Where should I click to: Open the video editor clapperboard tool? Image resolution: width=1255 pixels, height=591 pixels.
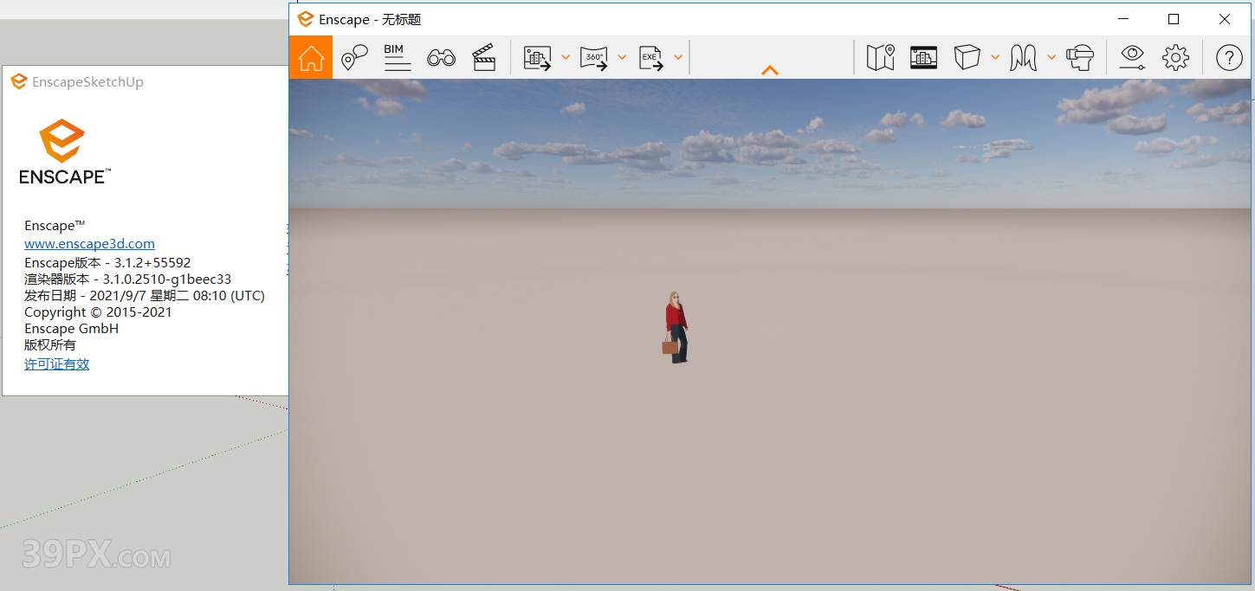[x=484, y=57]
